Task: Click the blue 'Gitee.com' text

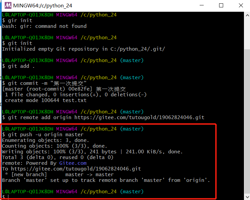Action: [73, 163]
